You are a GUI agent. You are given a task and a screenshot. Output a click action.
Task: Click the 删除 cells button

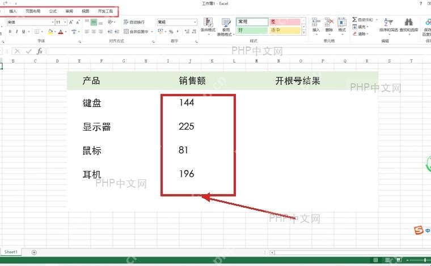(329, 25)
